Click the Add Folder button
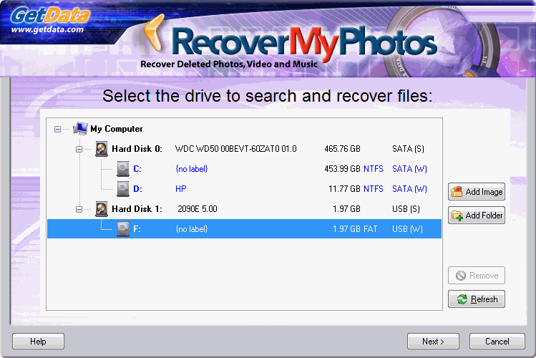The height and width of the screenshot is (358, 536). [477, 216]
